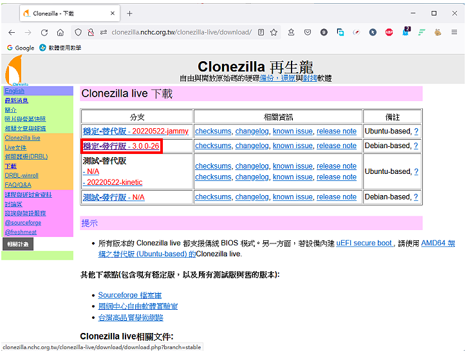Open the @freshmeat sidebar link
This screenshot has height=351, width=466.
tap(21, 232)
